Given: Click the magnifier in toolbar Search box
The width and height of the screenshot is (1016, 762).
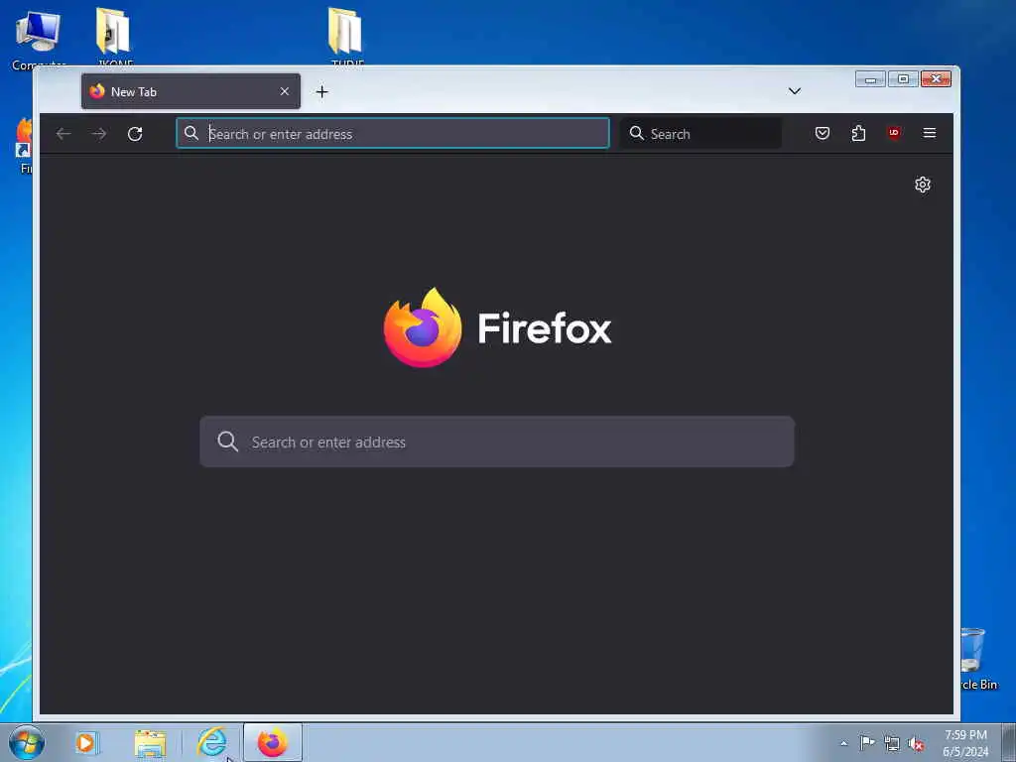Looking at the screenshot, I should pos(637,134).
